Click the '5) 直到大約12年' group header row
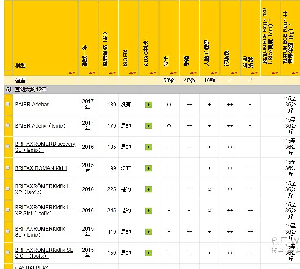300x269 pixels. tap(152, 90)
